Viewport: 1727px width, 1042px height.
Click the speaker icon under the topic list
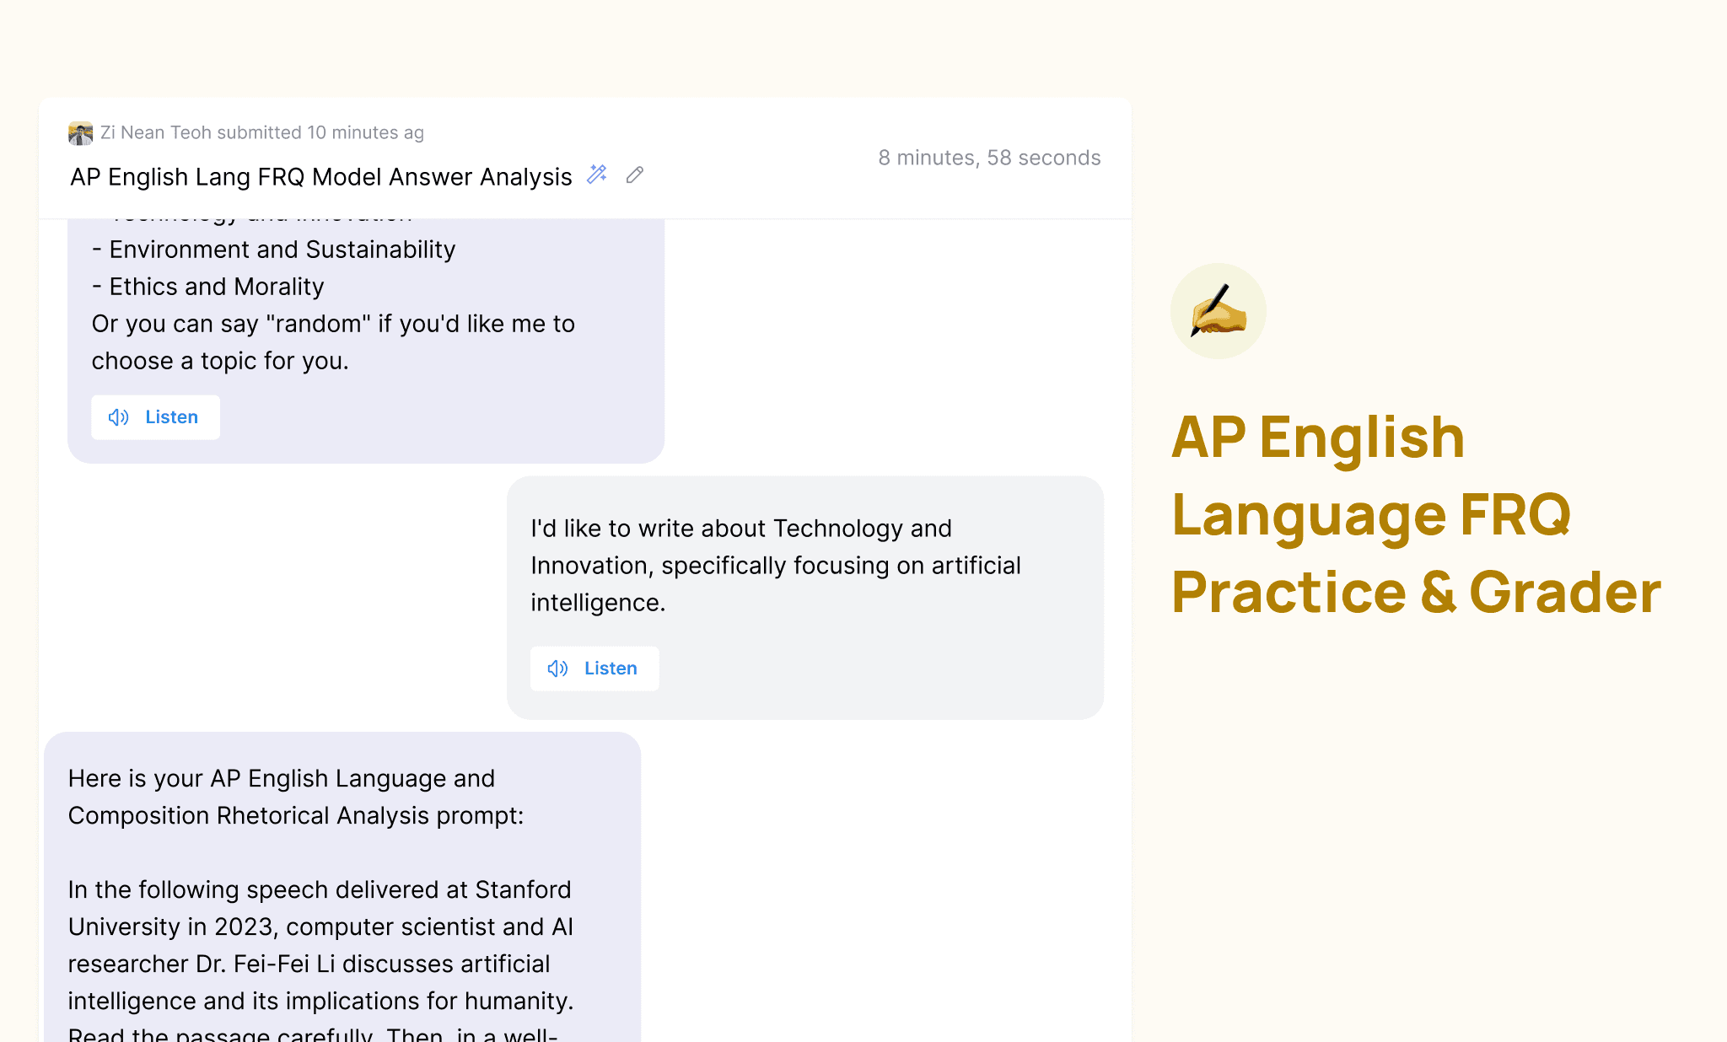click(119, 417)
